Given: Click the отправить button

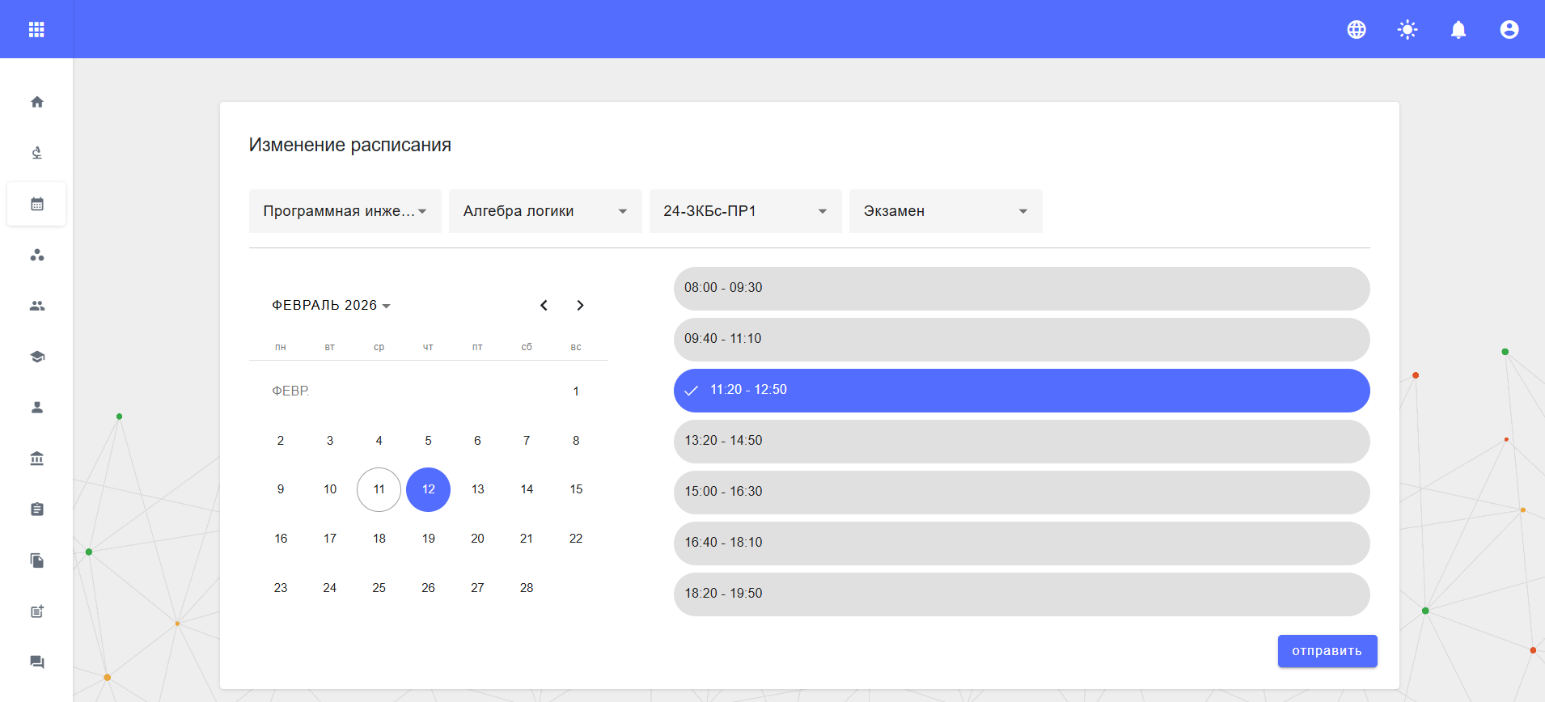Looking at the screenshot, I should tap(1327, 651).
